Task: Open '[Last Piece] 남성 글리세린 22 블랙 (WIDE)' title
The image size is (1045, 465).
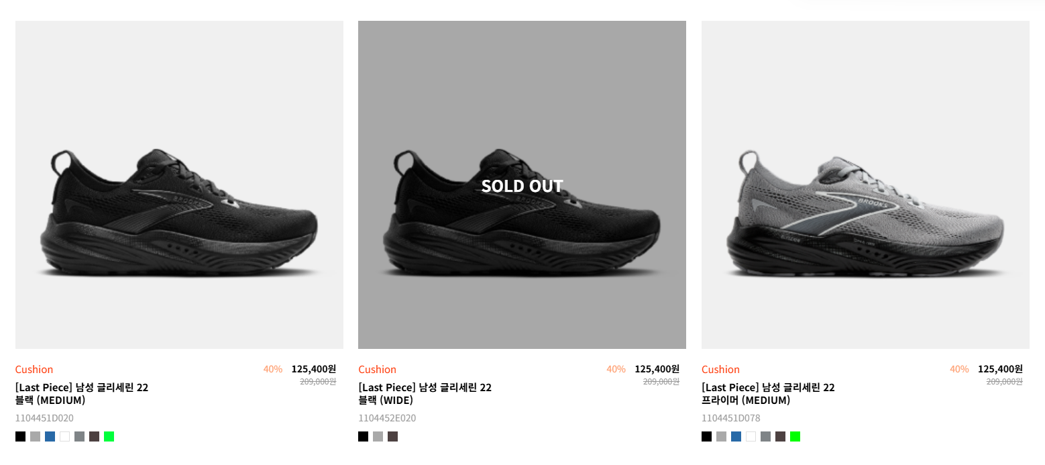Action: point(425,394)
